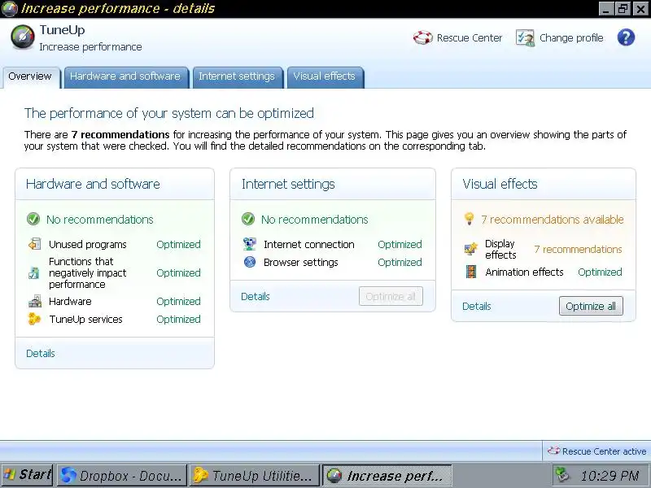Image resolution: width=651 pixels, height=488 pixels.
Task: Click Optimized status for Unused programs
Action: pyautogui.click(x=178, y=244)
